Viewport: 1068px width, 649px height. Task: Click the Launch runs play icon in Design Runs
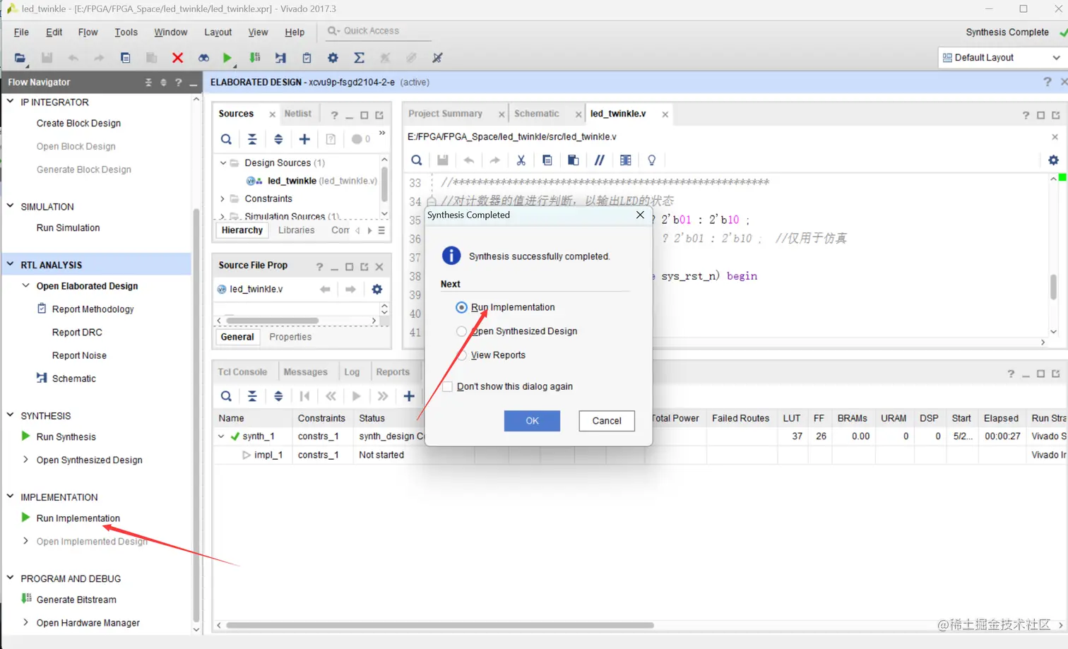357,396
